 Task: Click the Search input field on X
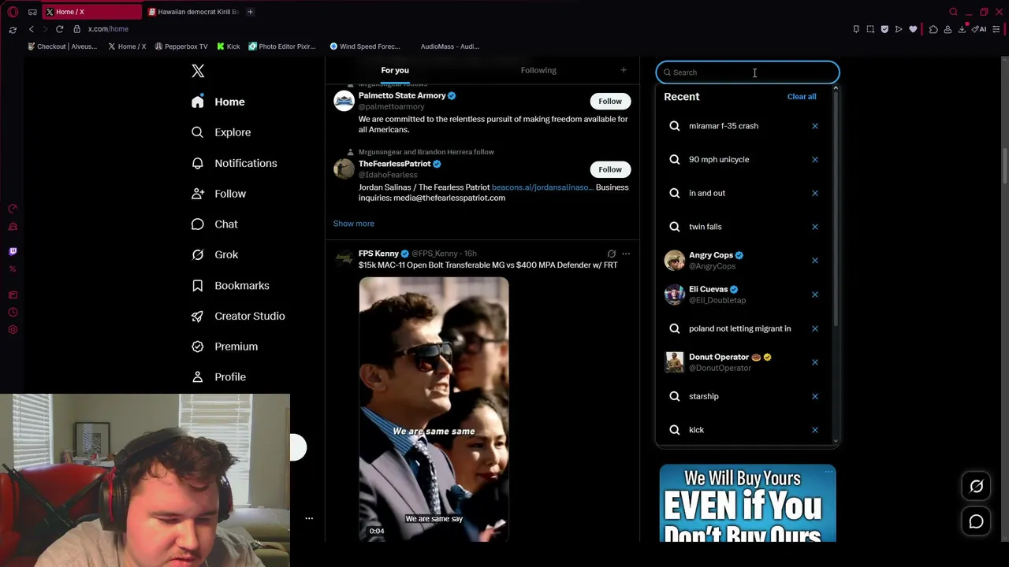tap(748, 72)
